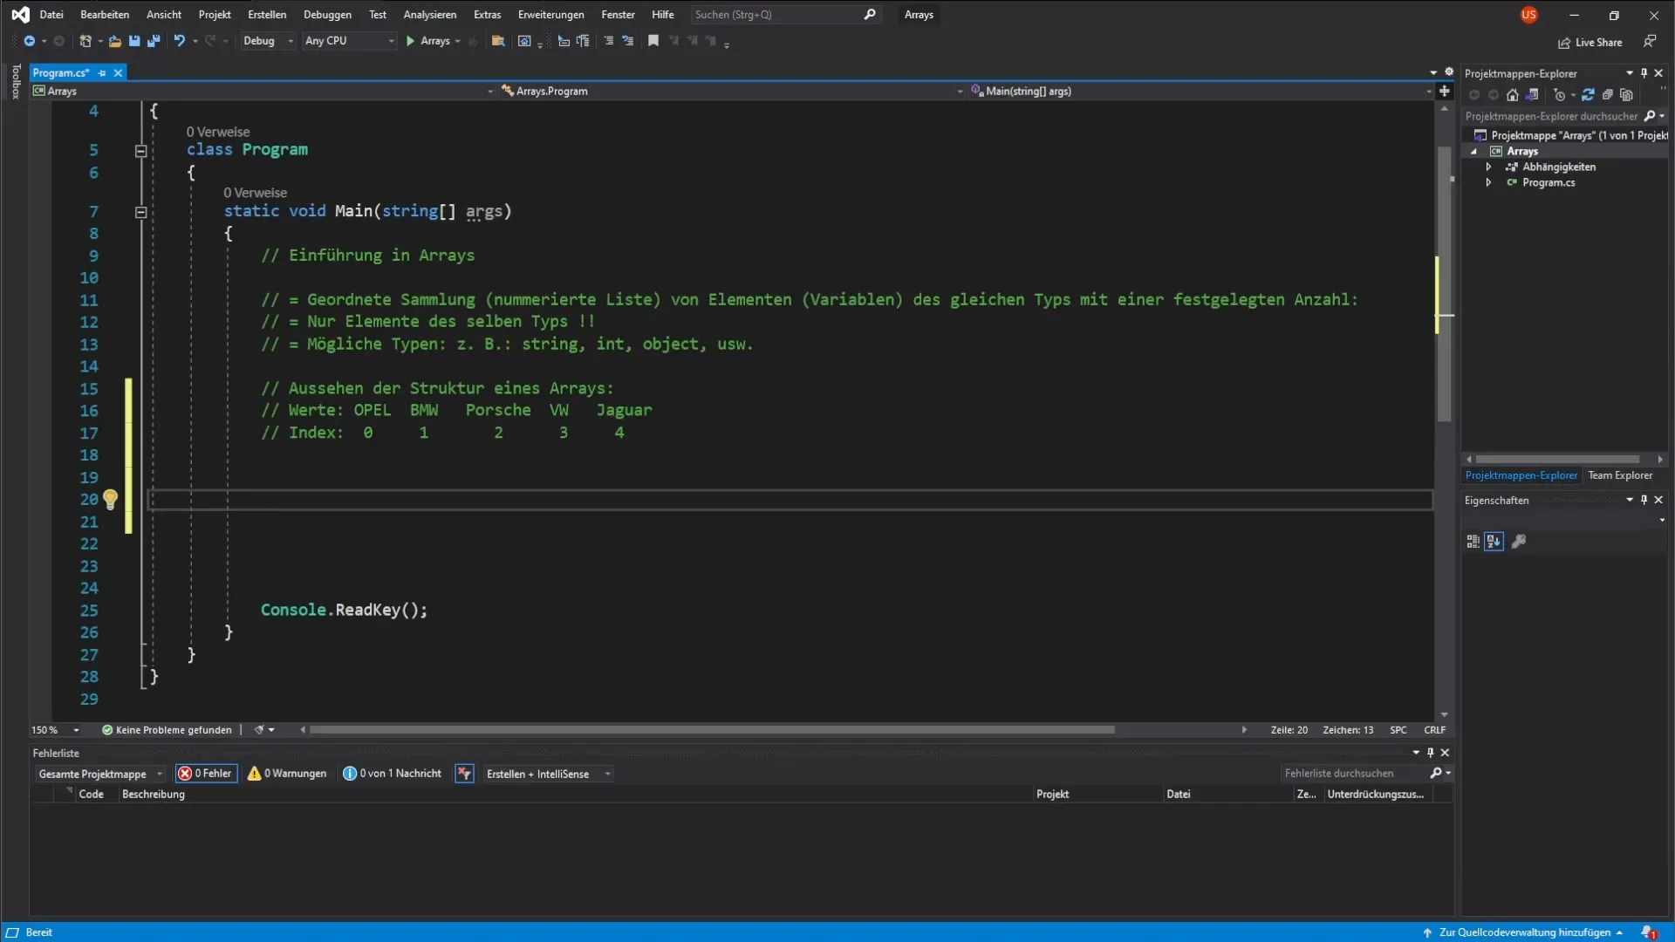This screenshot has height=942, width=1675.
Task: Open the Arrays.Program class navigation dropdown
Action: coord(731,91)
